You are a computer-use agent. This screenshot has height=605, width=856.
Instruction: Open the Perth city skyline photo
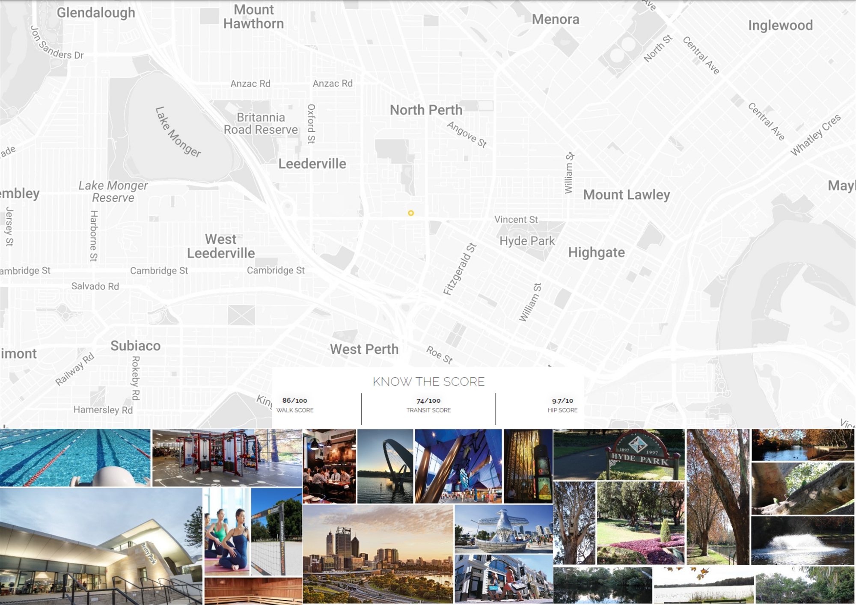377,554
